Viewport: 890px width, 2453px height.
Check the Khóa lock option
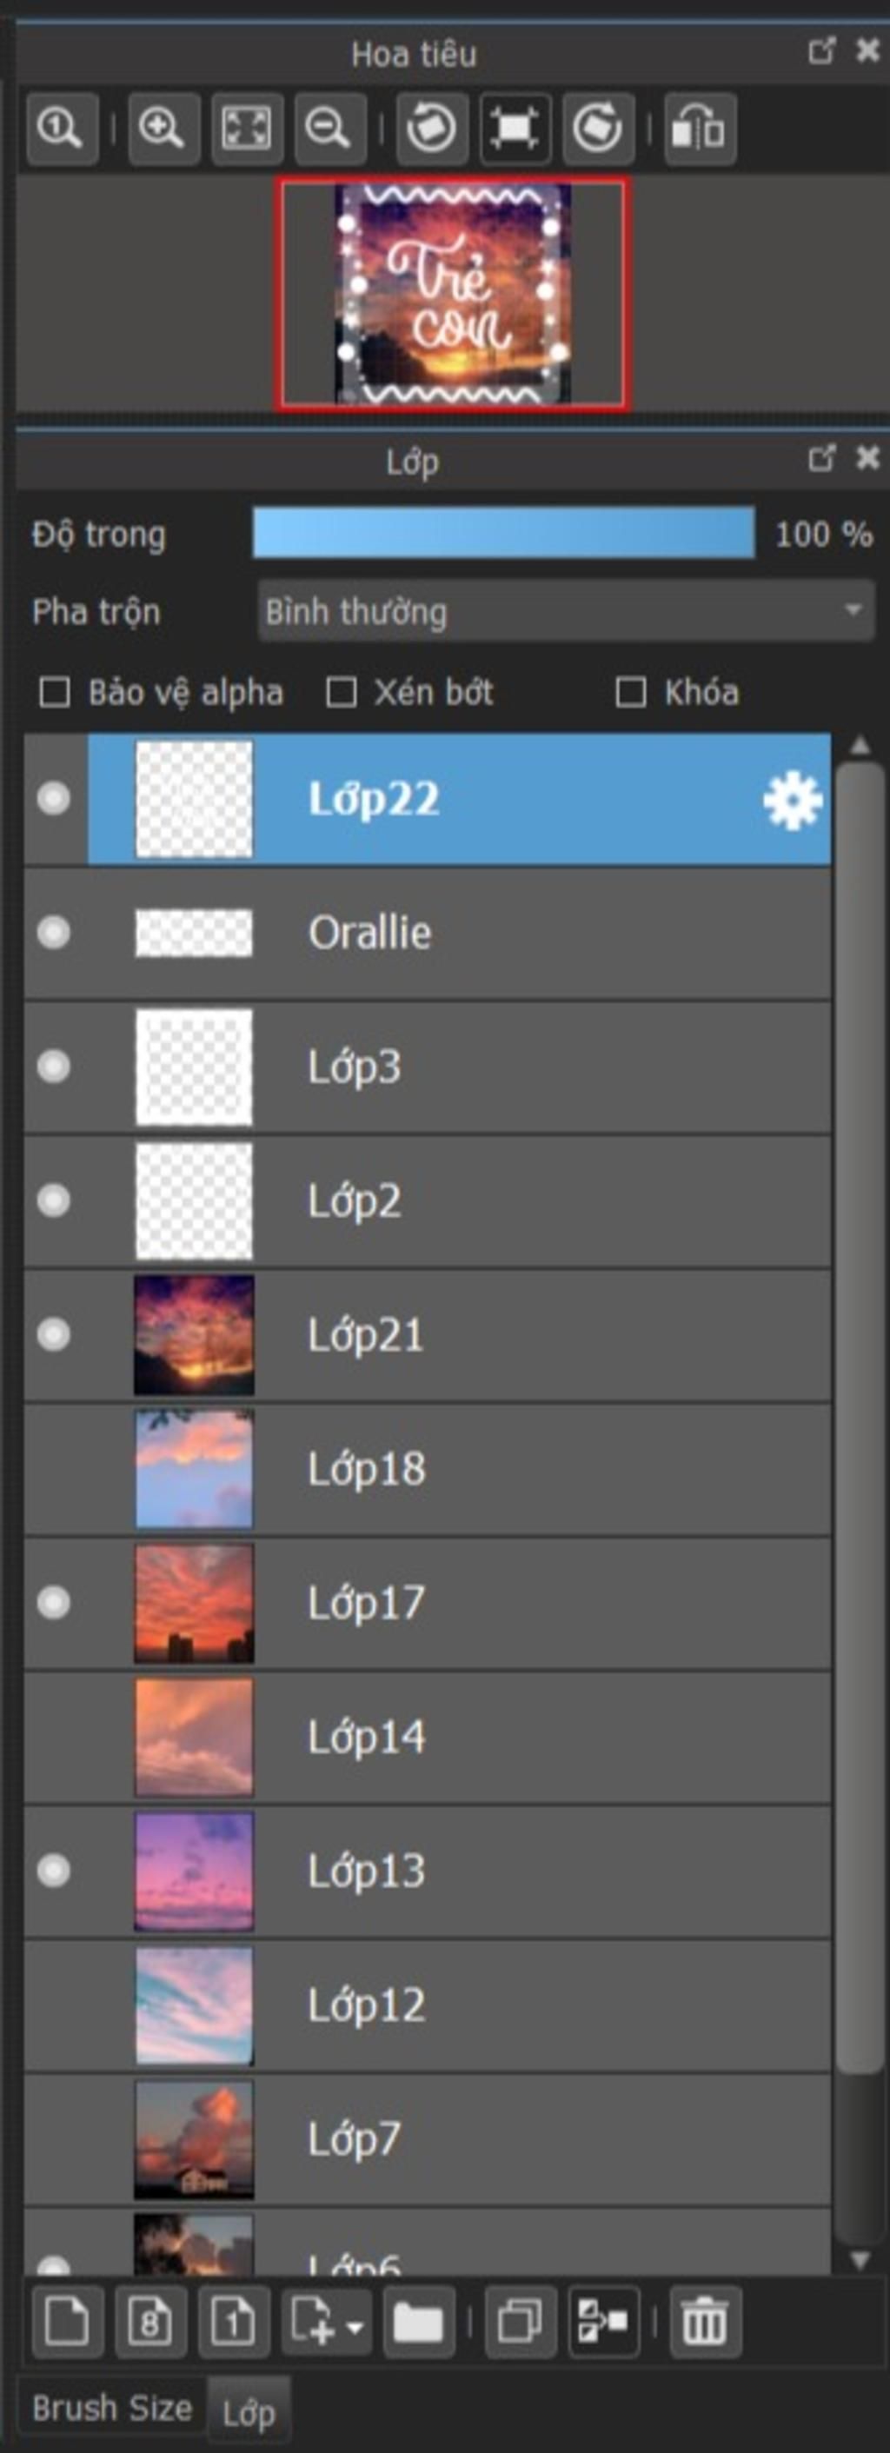click(631, 692)
